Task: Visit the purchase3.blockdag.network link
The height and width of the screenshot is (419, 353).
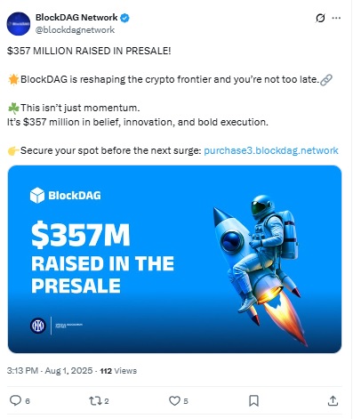Action: point(271,150)
